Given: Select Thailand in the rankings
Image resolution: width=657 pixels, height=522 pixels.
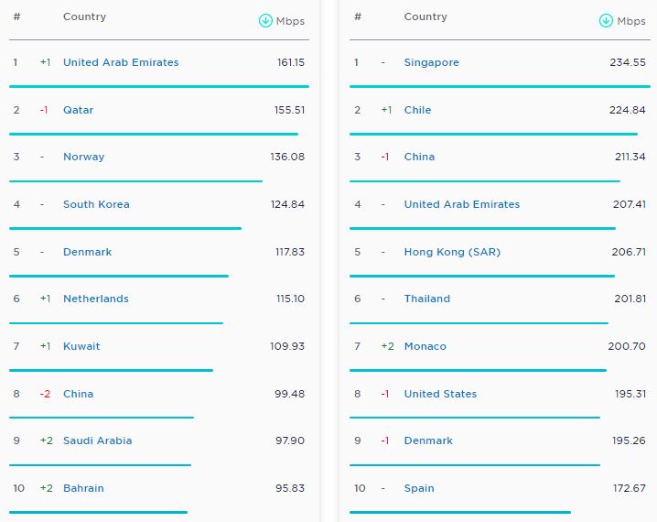Looking at the screenshot, I should [x=426, y=299].
